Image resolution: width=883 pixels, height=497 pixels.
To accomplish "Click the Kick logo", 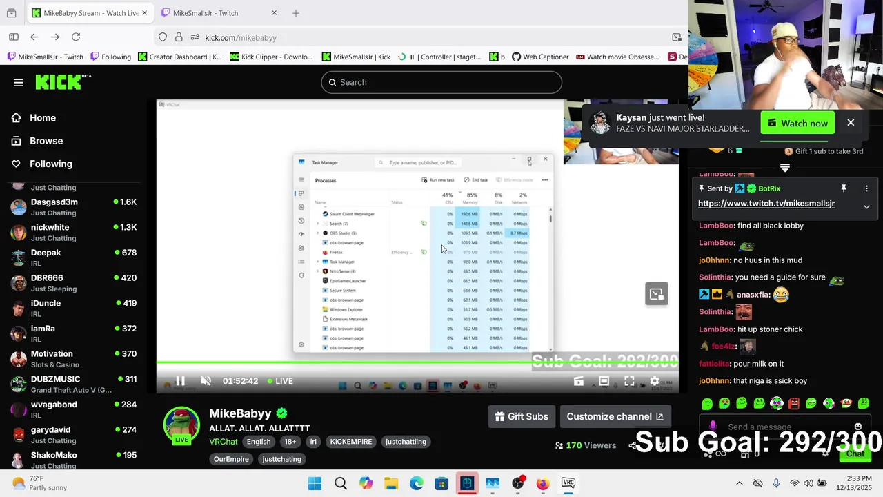I will click(x=63, y=82).
